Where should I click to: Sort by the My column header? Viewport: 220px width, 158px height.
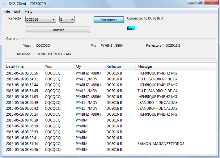[x=89, y=66]
